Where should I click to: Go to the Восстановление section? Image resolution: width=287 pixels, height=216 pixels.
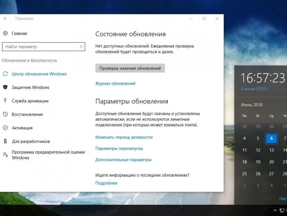coord(28,114)
